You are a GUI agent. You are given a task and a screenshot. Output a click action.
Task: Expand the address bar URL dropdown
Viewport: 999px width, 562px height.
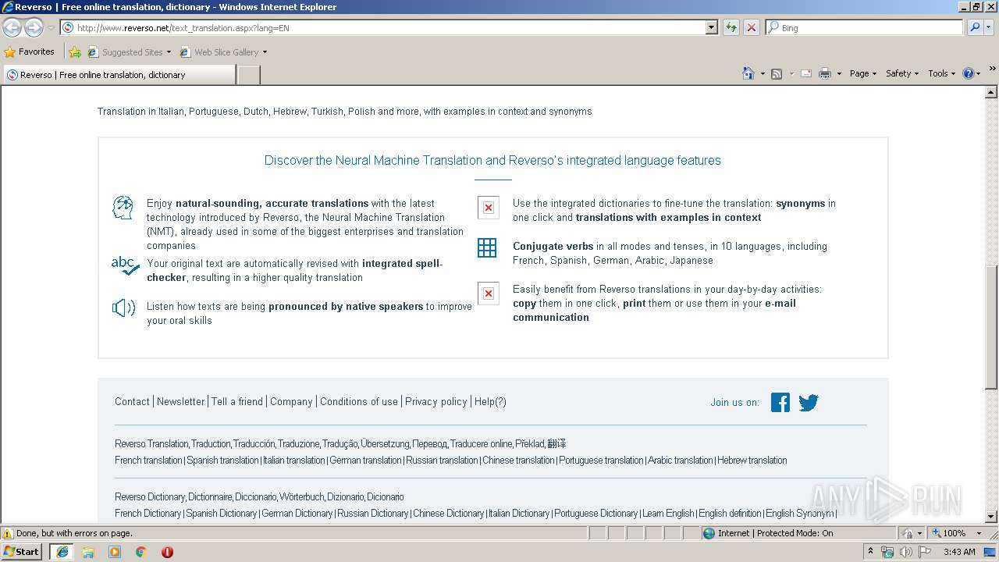[x=711, y=27]
